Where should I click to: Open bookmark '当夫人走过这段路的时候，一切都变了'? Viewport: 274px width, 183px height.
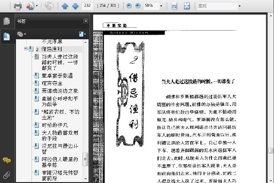60,62
